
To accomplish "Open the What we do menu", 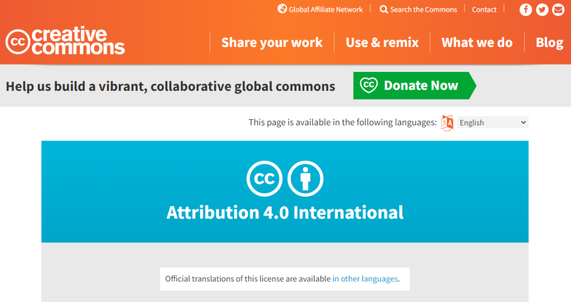I will click(x=477, y=42).
